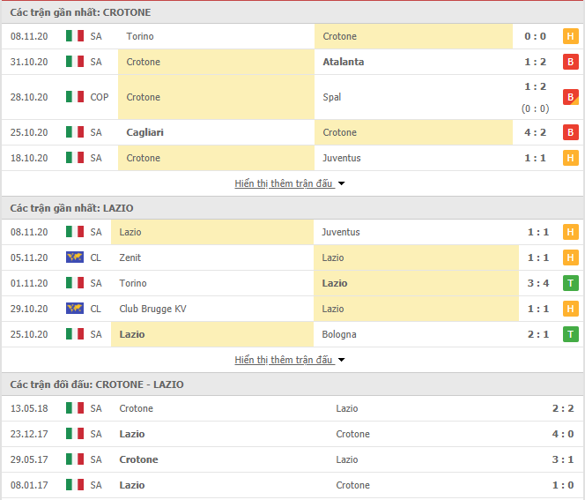Click the draw badge for Club Brugge-Lazio

click(570, 309)
